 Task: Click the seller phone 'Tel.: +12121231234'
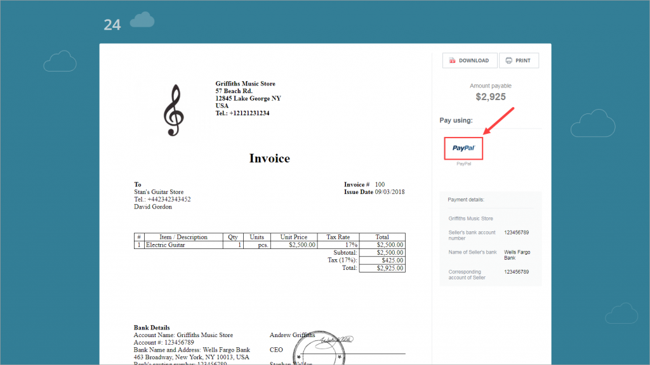pos(242,113)
